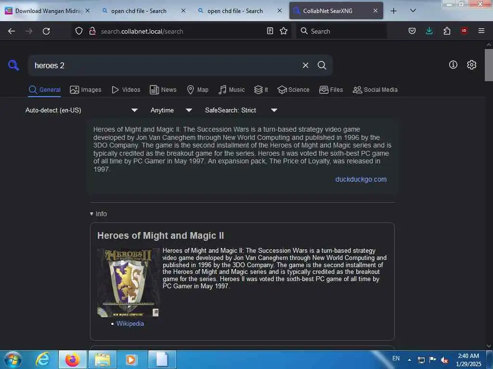This screenshot has height=369, width=493.
Task: Click the EN language indicator
Action: 396,358
